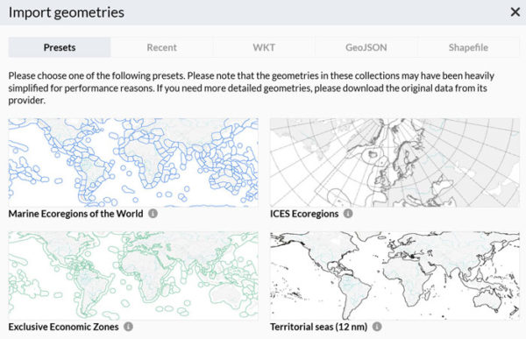Image resolution: width=526 pixels, height=339 pixels.
Task: Click the Marine Ecoregions of the World label
Action: pos(75,214)
